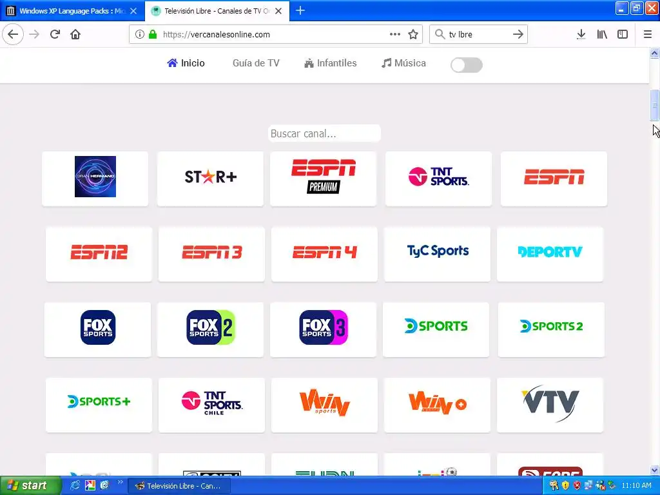This screenshot has width=660, height=495.
Task: Reload the current page
Action: click(x=55, y=34)
